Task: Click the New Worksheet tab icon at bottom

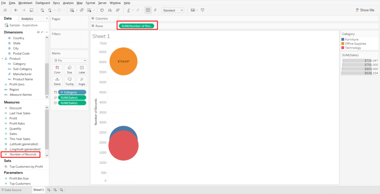Action: coord(49,190)
